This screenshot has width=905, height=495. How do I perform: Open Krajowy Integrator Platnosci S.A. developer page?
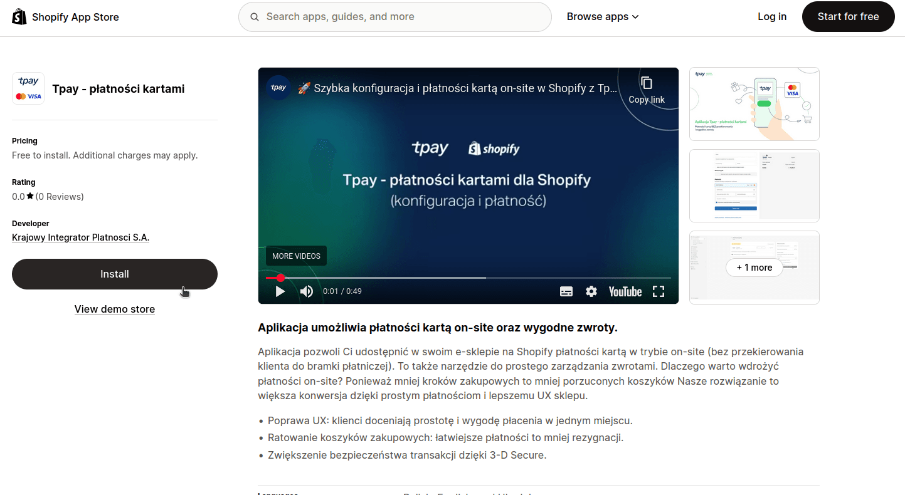coord(81,237)
